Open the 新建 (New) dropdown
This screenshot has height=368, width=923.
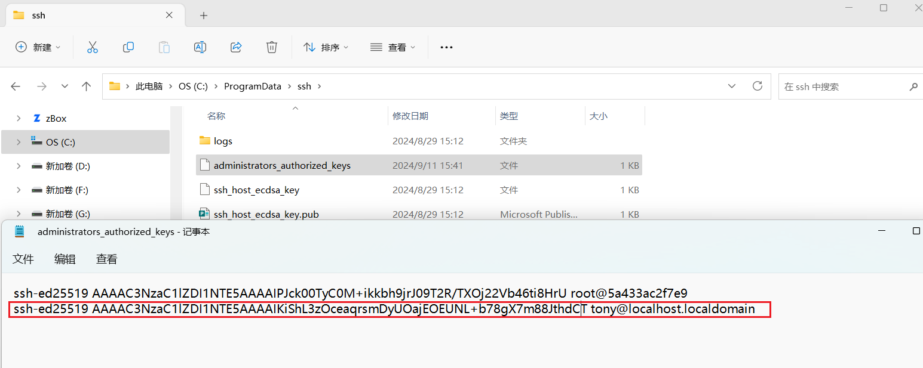38,47
